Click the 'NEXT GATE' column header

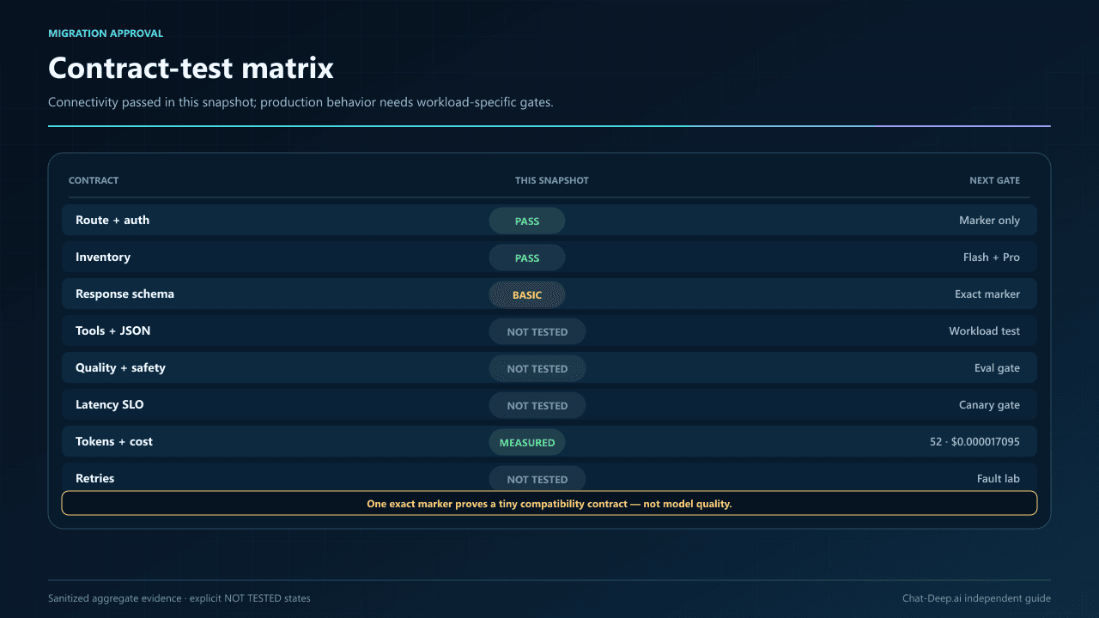994,180
